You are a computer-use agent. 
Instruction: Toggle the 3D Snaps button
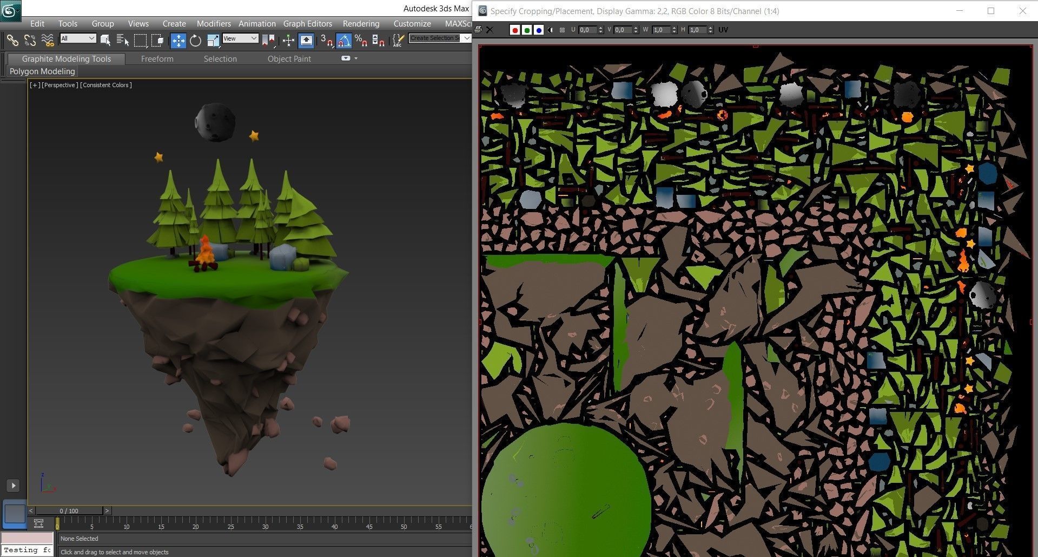point(327,40)
